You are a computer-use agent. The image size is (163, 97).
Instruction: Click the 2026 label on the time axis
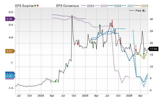pos(129,95)
